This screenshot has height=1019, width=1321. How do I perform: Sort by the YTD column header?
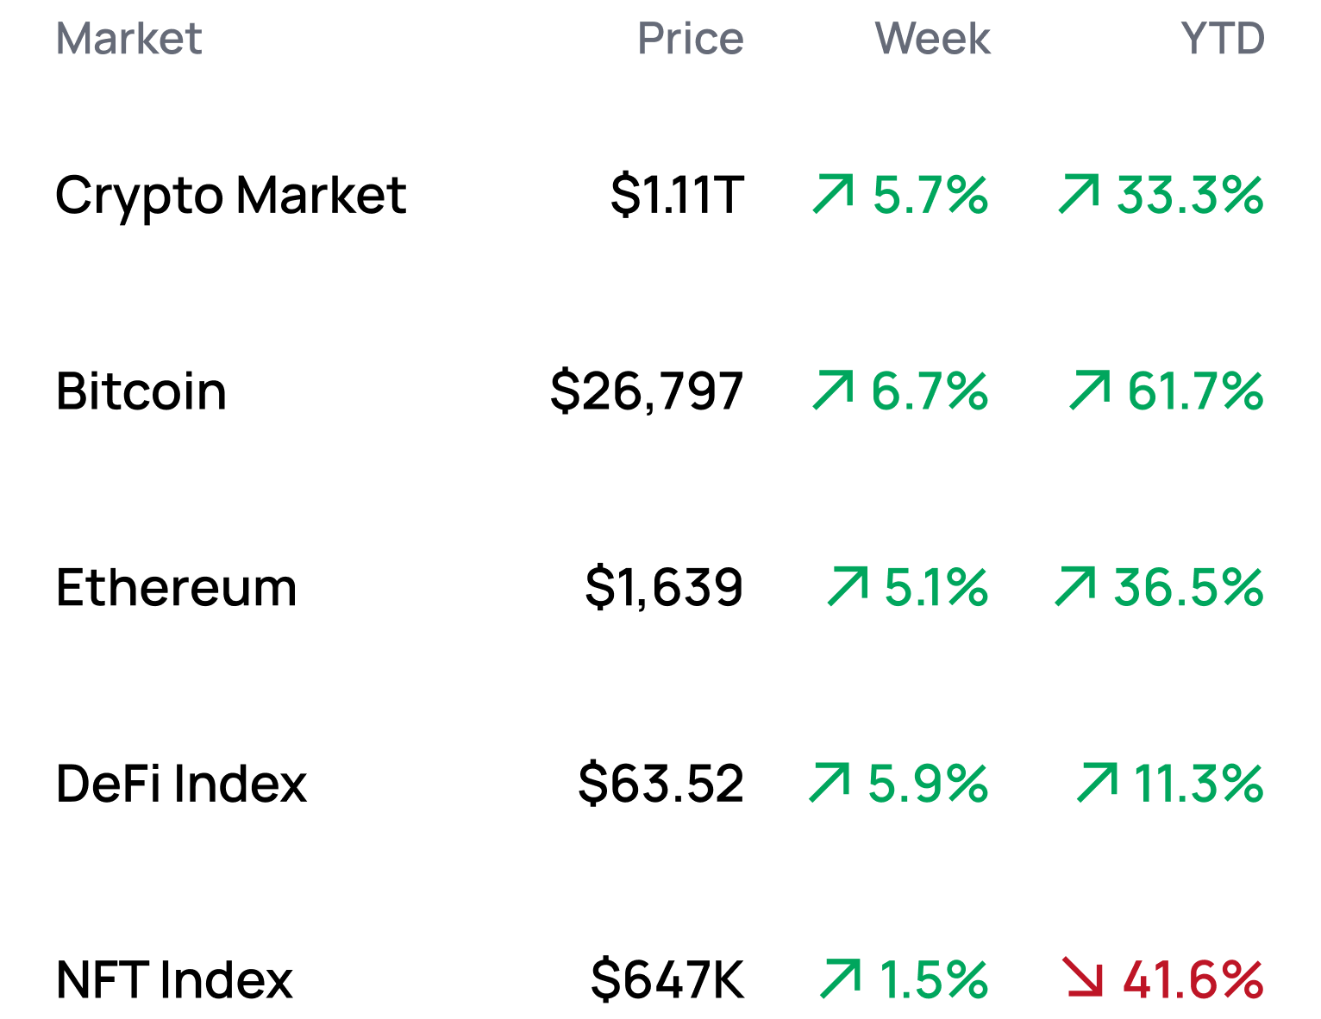point(1223,39)
